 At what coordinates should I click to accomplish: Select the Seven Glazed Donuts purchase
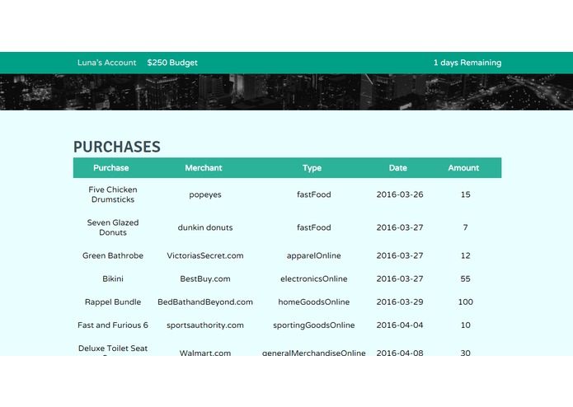coord(113,227)
